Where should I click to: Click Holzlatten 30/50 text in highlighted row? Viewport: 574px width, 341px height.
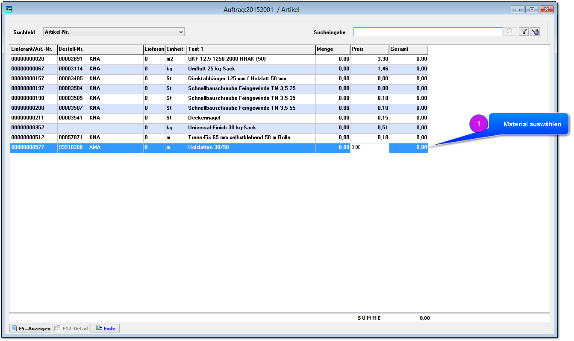coord(208,147)
